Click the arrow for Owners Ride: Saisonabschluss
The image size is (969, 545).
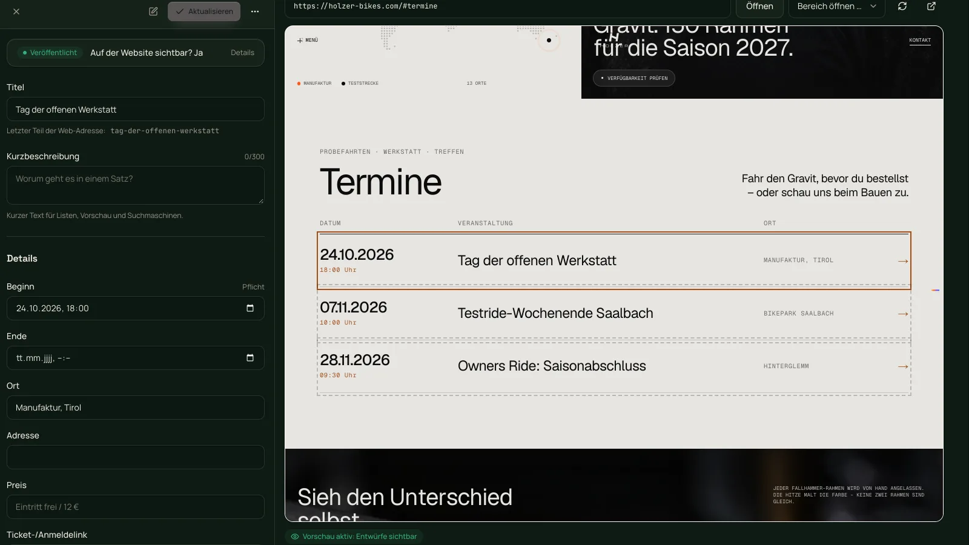[903, 366]
